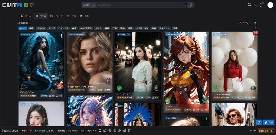Click the green plus upload icon
The height and width of the screenshot is (135, 276).
[26, 5]
